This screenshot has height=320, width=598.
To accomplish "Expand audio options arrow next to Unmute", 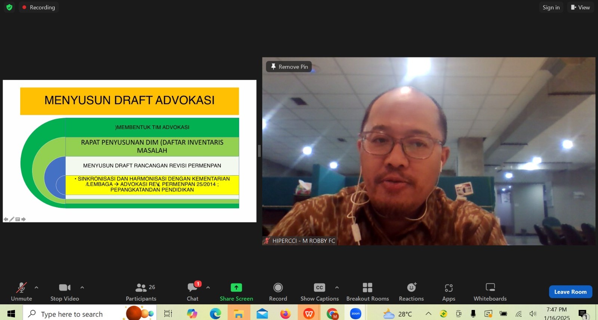I will (x=36, y=288).
